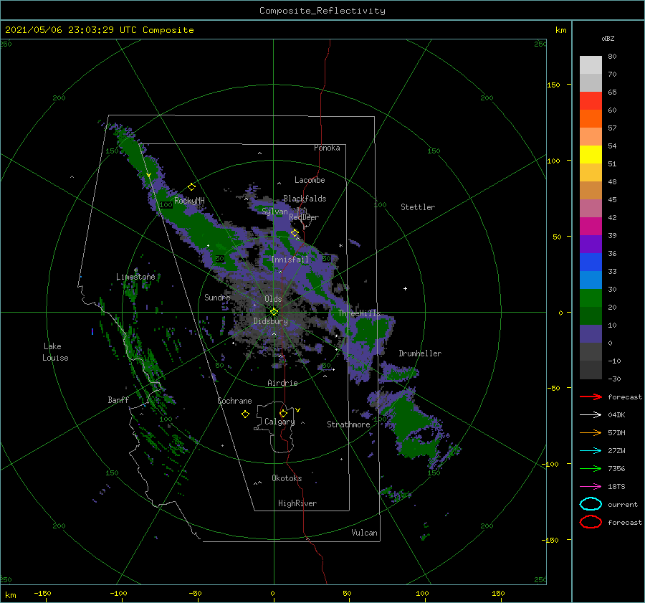This screenshot has width=645, height=603.
Task: Click white asterisk marker above Limestone
Action: point(135,270)
